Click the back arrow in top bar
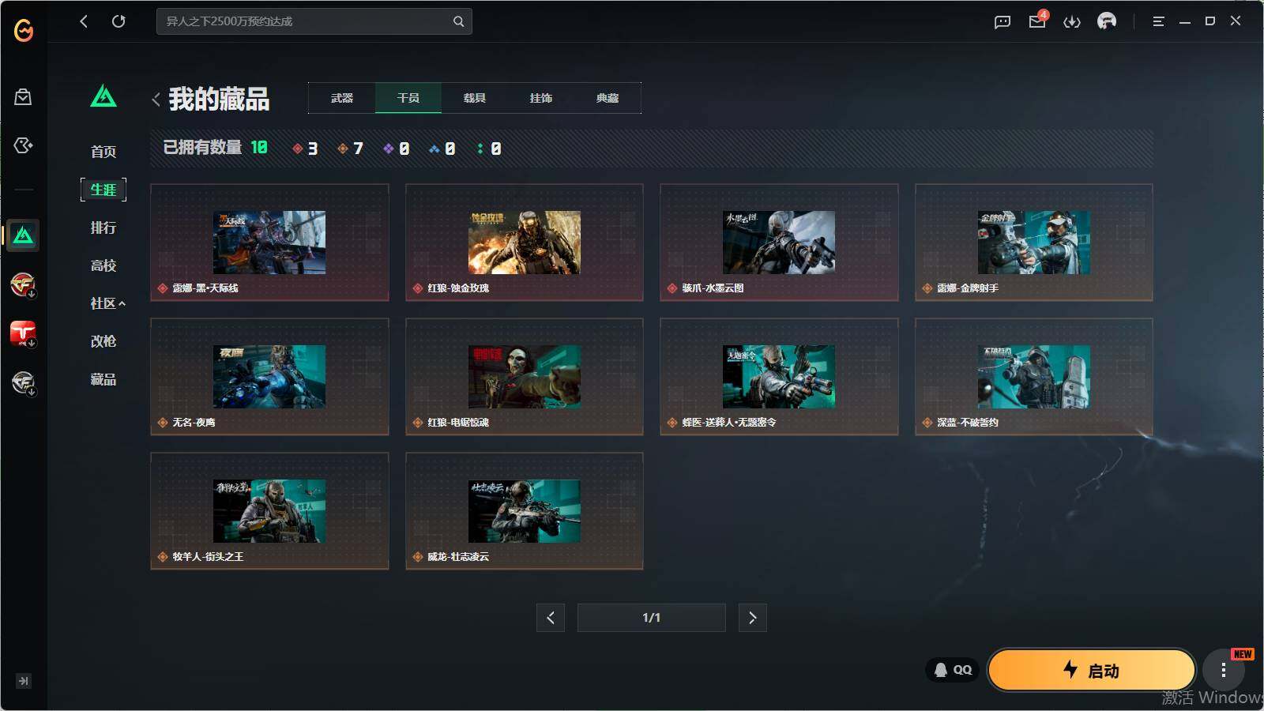 (x=84, y=21)
